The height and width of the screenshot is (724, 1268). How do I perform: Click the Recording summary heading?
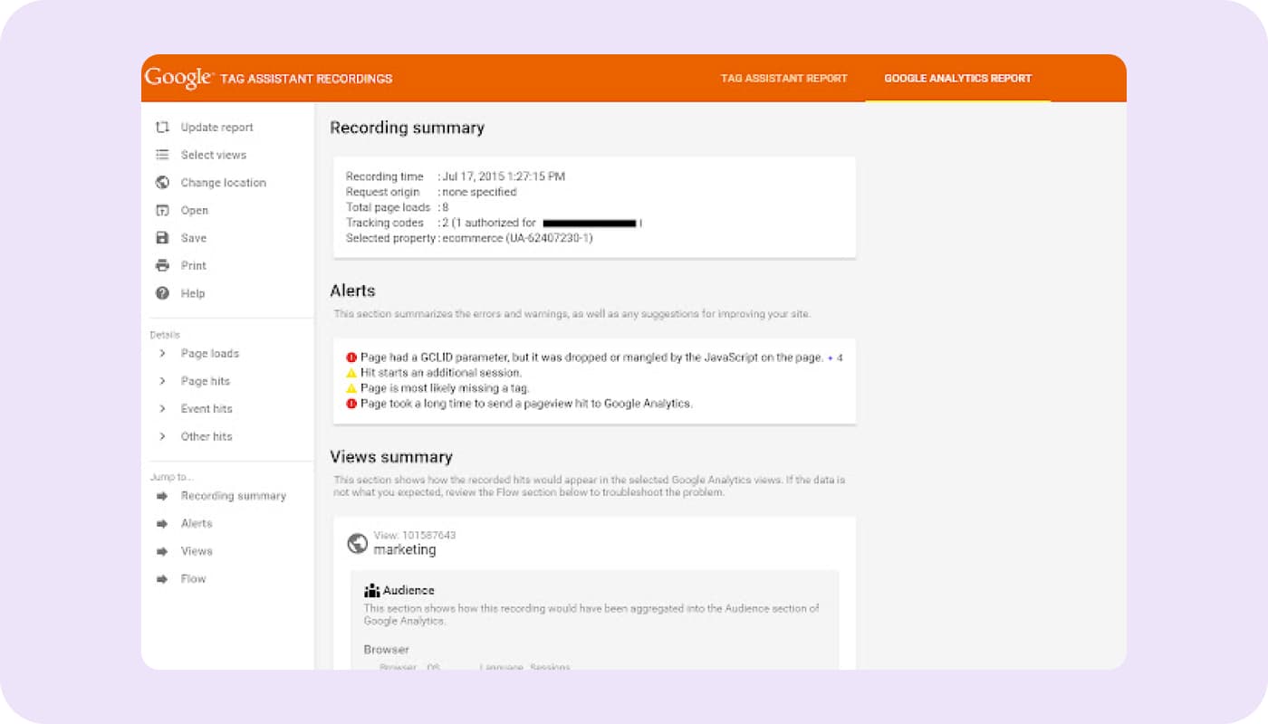tap(408, 129)
